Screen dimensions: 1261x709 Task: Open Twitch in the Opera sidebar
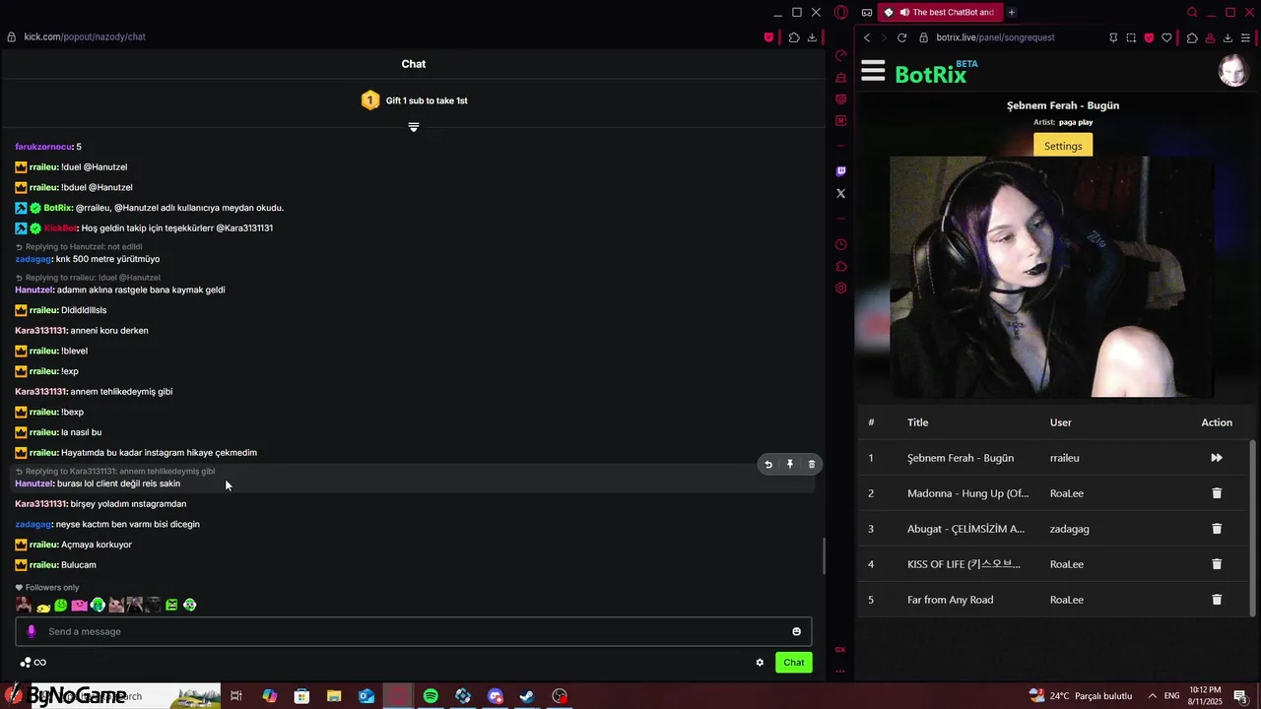pyautogui.click(x=840, y=171)
